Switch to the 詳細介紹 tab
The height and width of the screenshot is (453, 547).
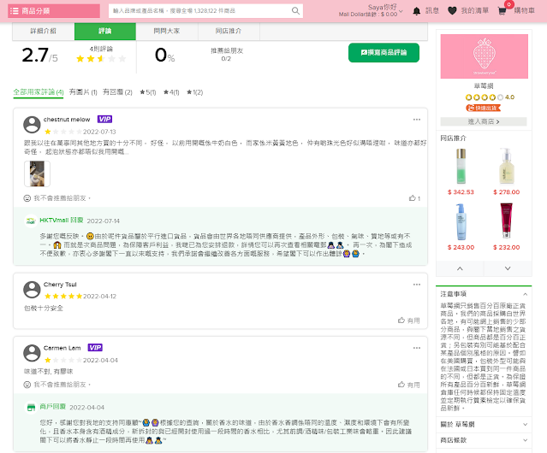44,32
